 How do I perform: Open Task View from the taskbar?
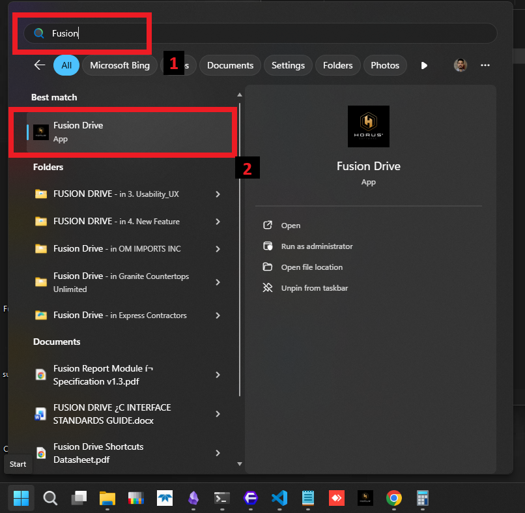click(x=79, y=498)
